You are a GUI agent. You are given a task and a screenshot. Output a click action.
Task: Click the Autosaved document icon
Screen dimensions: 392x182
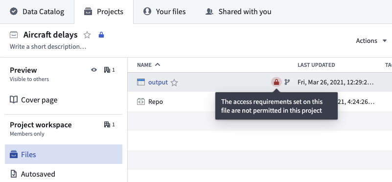[14, 174]
